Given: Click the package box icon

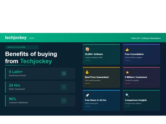Looking at the screenshot, I should click(x=87, y=49).
